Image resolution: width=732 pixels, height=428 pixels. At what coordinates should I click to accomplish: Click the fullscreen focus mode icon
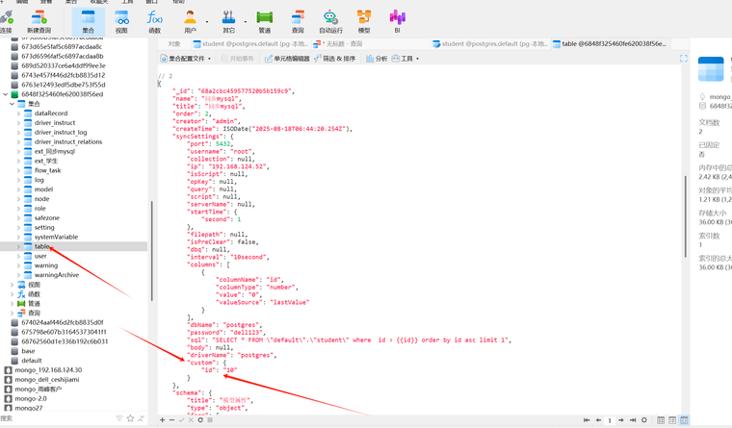[684, 59]
